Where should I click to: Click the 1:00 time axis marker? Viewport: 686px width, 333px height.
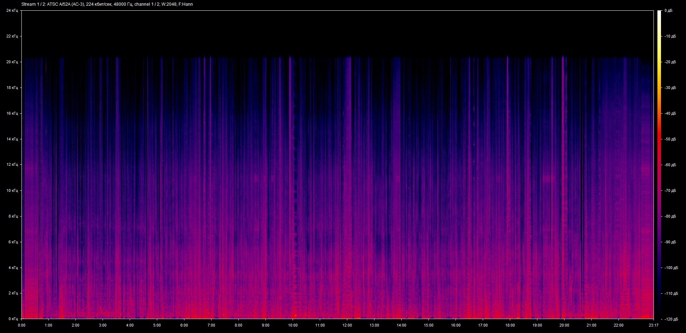pos(48,325)
